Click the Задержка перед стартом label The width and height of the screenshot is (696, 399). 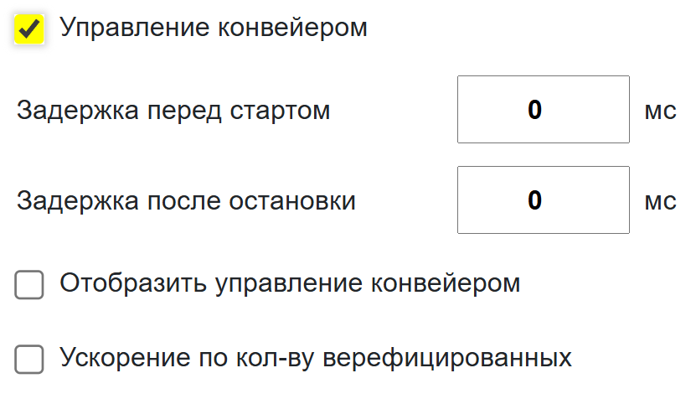[x=173, y=111]
